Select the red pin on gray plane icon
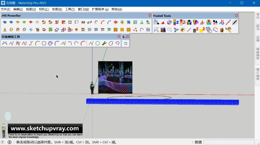 click(x=202, y=22)
